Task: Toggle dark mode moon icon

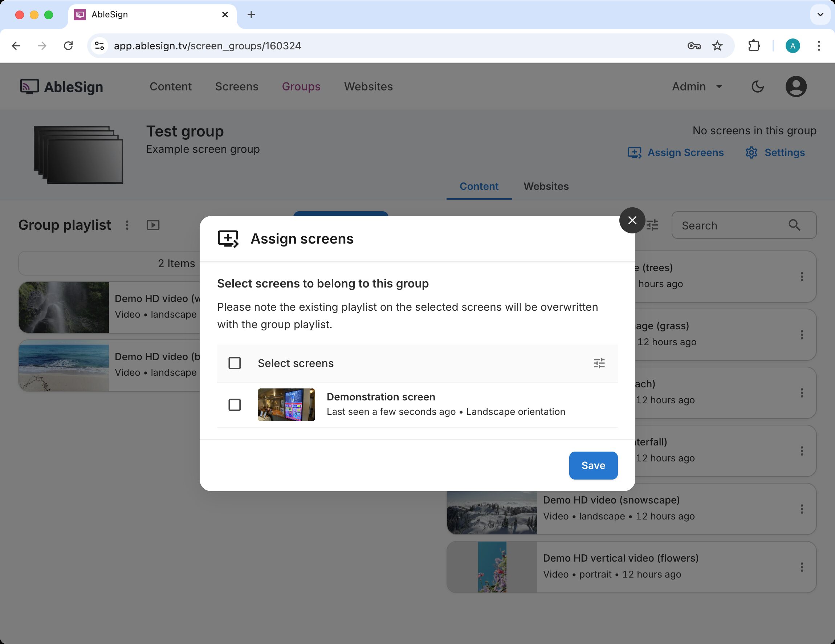Action: (x=757, y=87)
